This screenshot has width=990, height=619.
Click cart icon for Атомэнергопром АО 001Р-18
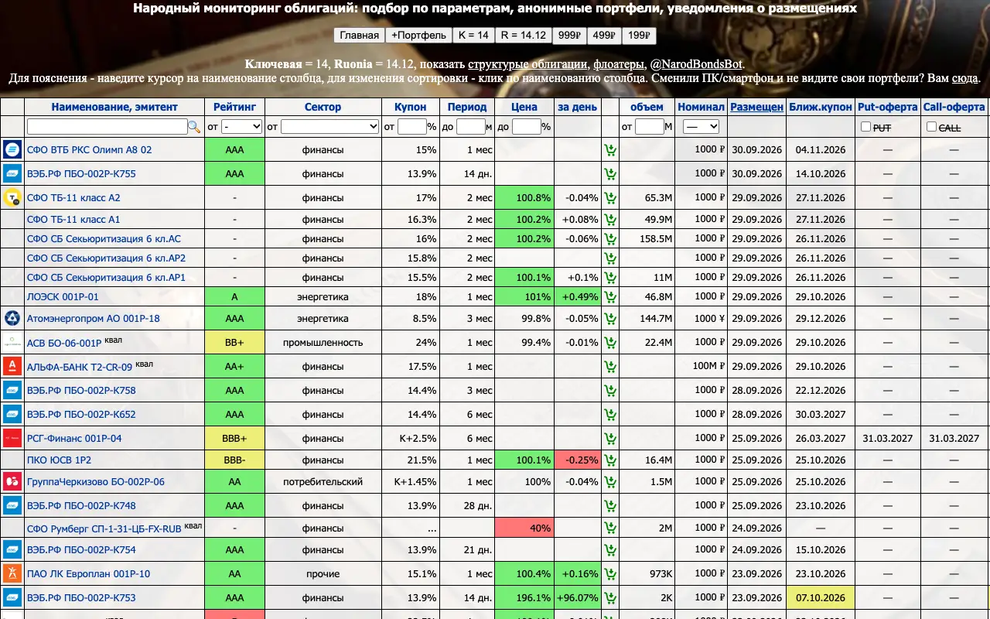pyautogui.click(x=610, y=319)
